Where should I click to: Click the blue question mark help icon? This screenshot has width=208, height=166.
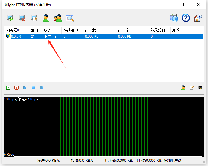pos(186,18)
